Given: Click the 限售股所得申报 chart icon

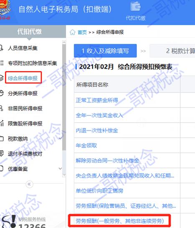Looking at the screenshot, I should [x=2, y=123].
